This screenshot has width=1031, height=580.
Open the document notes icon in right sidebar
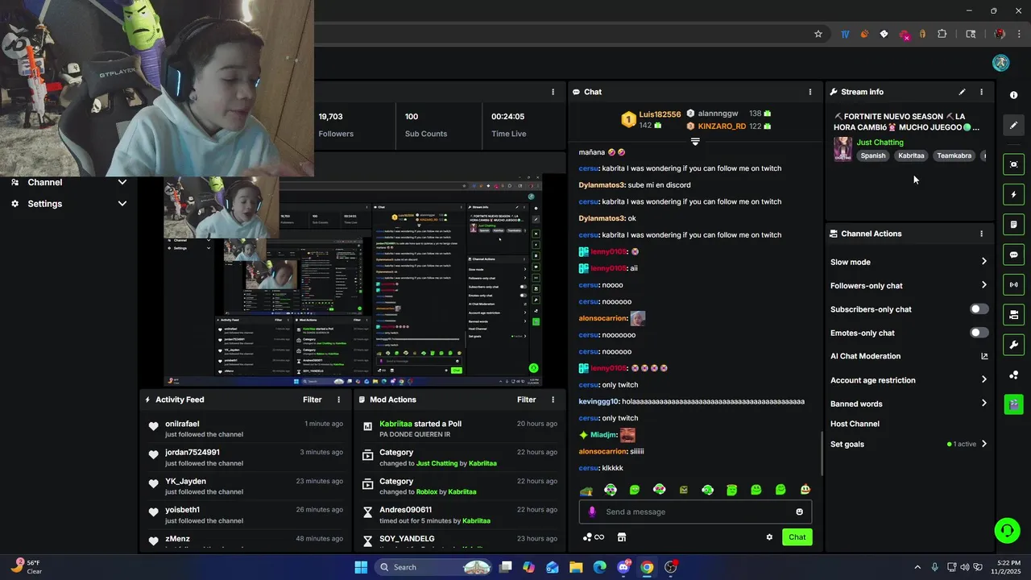tap(1013, 224)
